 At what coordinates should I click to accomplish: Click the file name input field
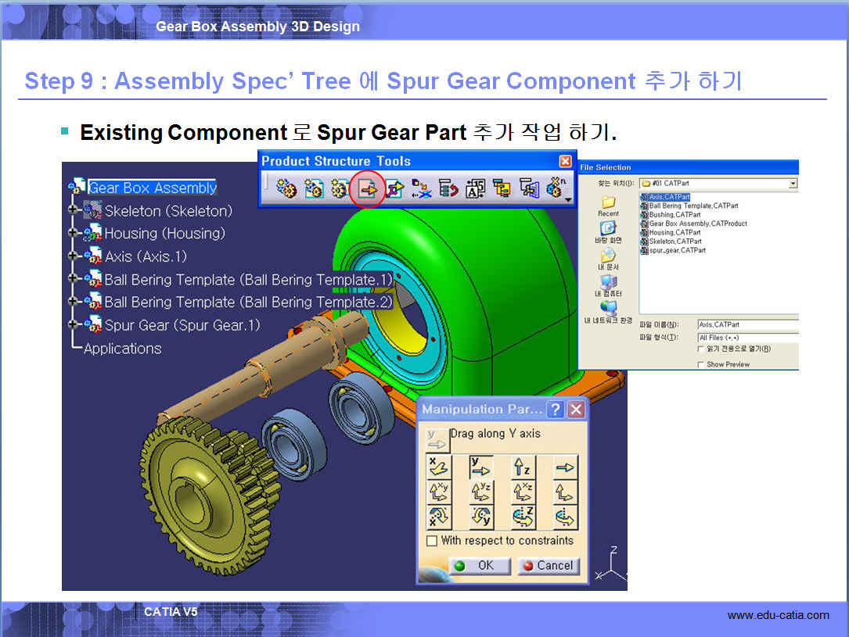[x=747, y=324]
